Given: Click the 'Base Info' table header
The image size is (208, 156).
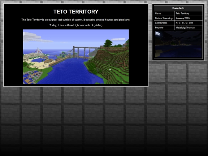Looking at the screenshot, I should coord(178,8).
